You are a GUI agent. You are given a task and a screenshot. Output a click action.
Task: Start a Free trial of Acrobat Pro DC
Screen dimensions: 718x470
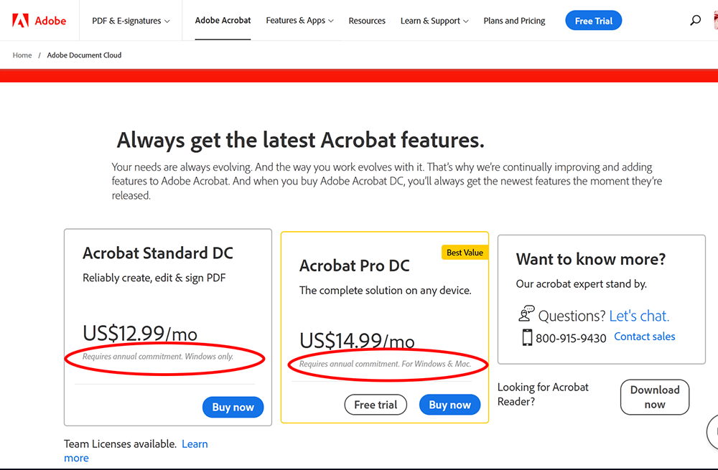click(375, 404)
